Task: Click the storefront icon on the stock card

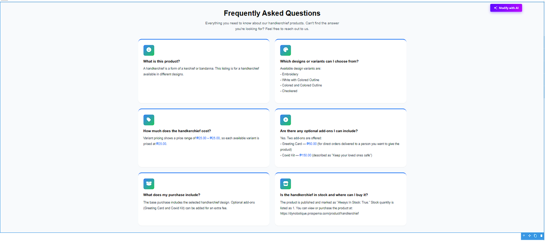Action: (285, 184)
